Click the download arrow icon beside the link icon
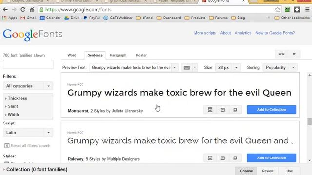The height and width of the screenshot is (175, 312). [294, 54]
